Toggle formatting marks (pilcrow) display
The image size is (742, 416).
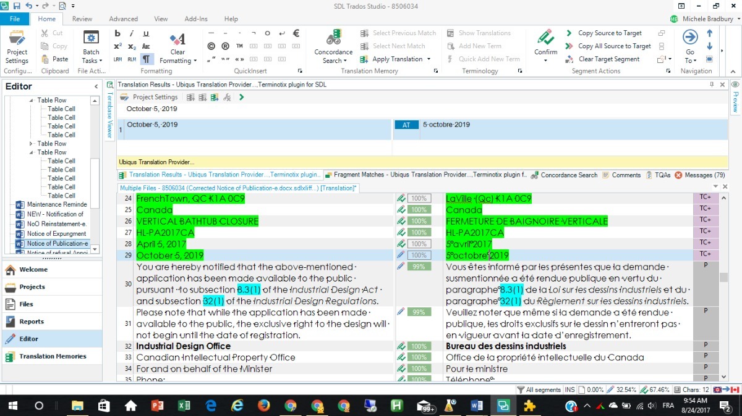[x=146, y=59]
